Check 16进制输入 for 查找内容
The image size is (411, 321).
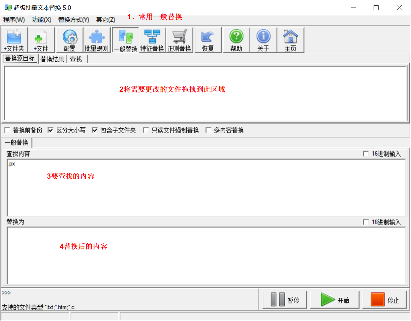[366, 154]
